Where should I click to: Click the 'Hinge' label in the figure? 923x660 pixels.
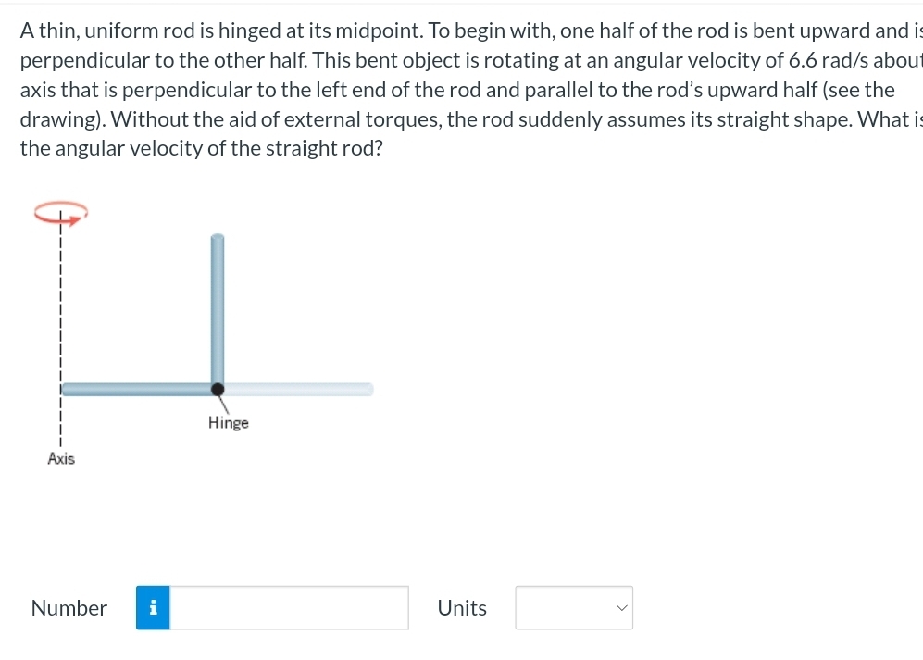pyautogui.click(x=228, y=422)
